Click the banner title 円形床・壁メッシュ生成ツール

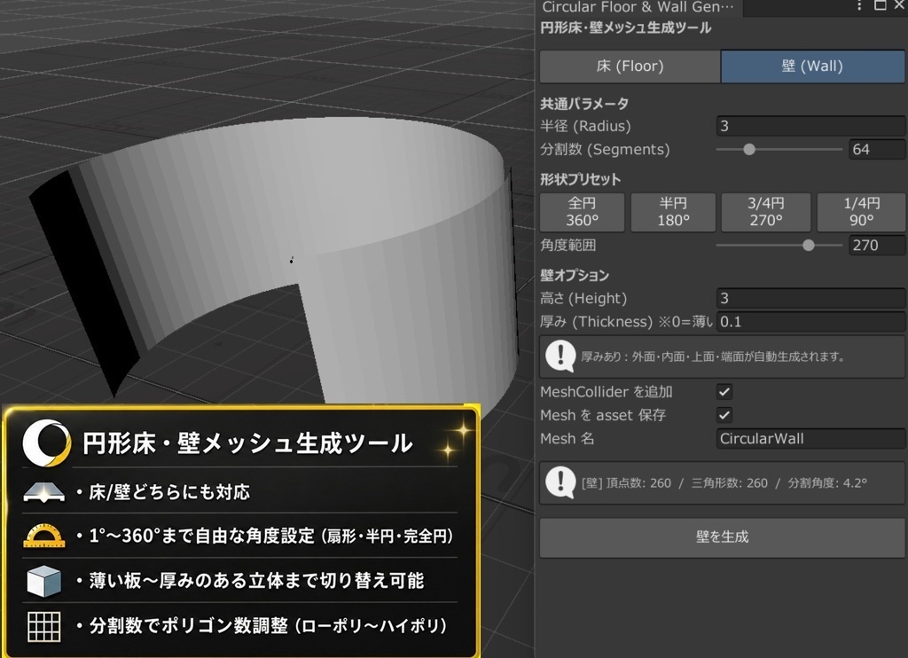click(x=247, y=443)
